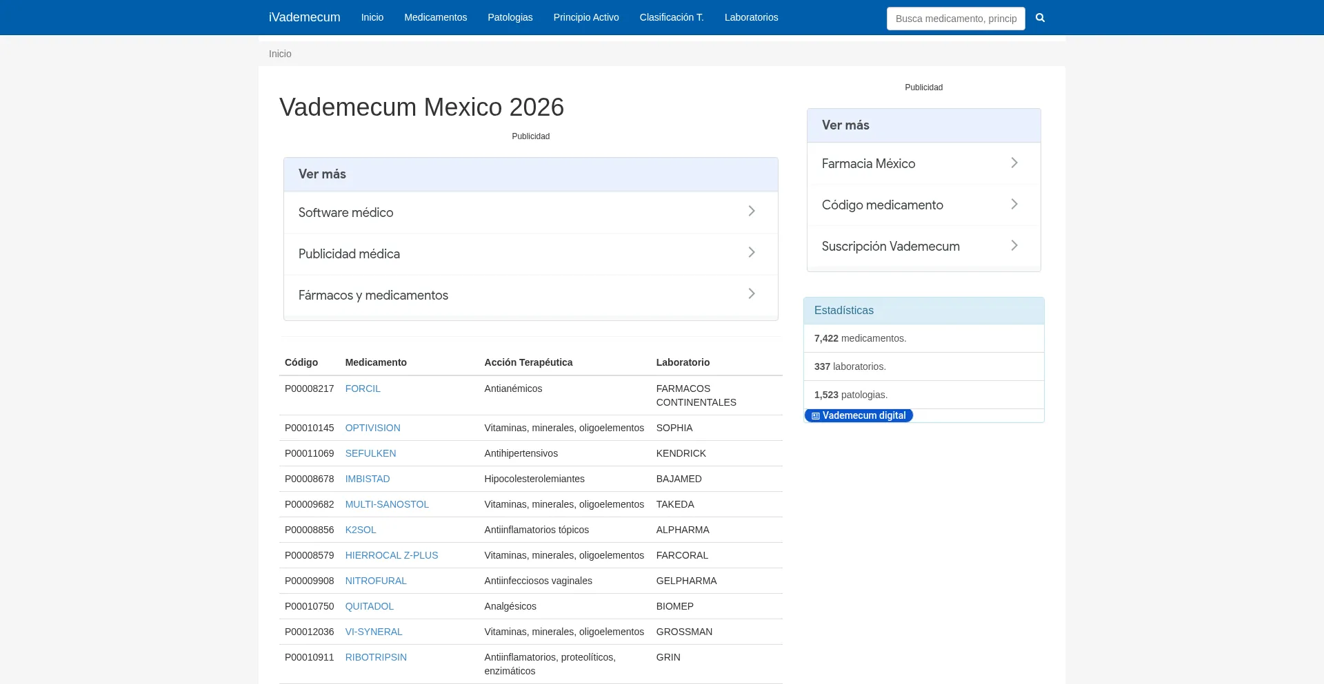Image resolution: width=1324 pixels, height=684 pixels.
Task: Expand the Publicidad médica chevron
Action: [x=752, y=253]
